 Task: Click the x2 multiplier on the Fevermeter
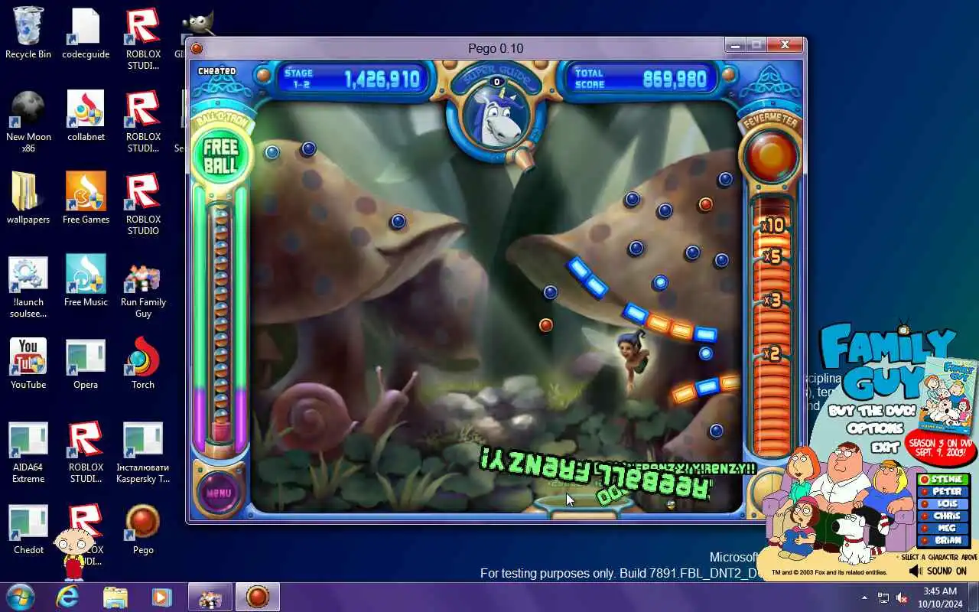771,353
